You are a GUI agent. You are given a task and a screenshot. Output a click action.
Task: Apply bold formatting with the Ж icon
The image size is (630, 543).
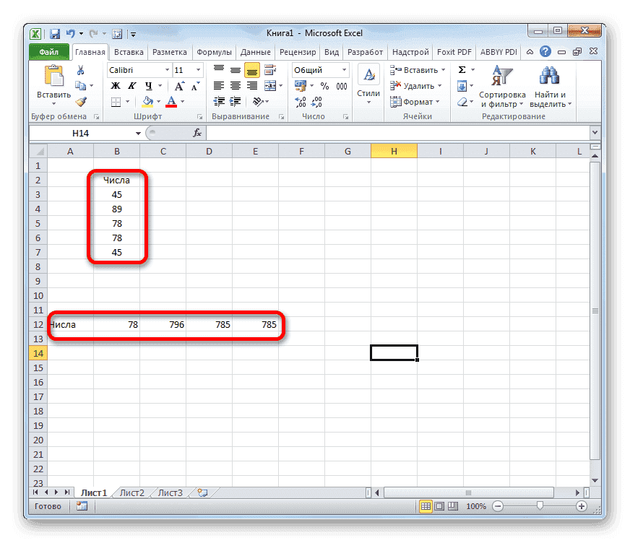[114, 86]
